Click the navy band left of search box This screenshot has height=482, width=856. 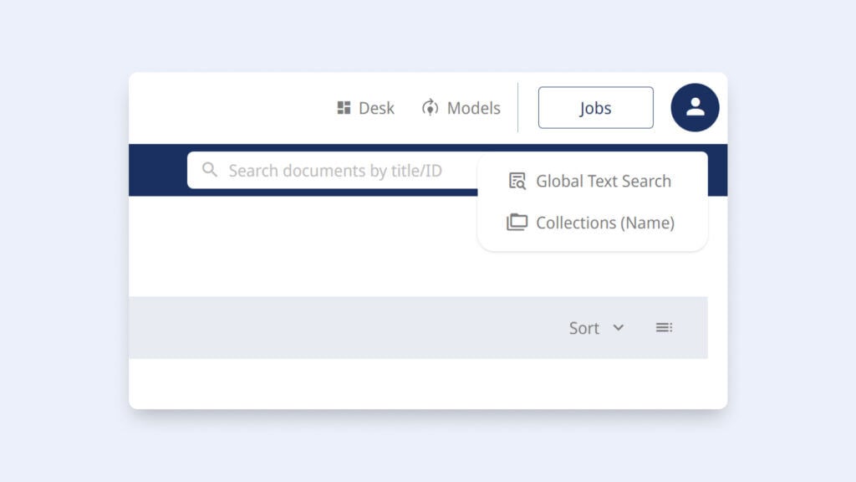[157, 170]
